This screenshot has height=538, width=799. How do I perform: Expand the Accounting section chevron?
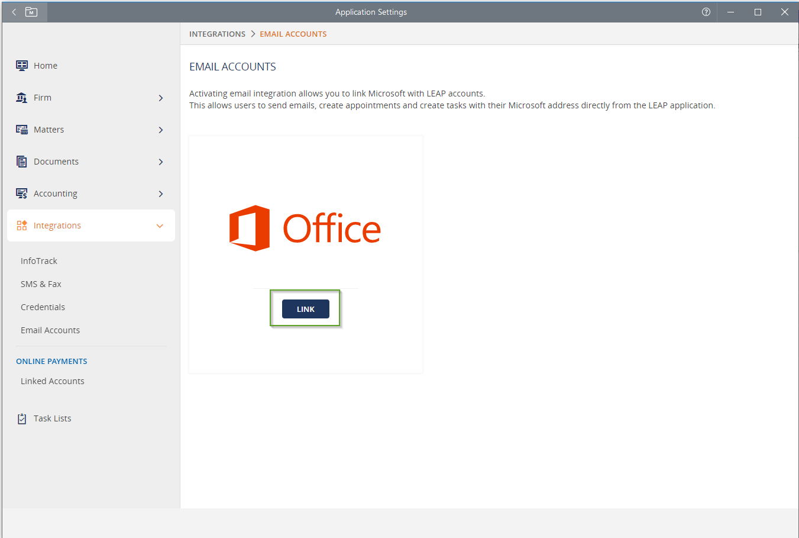(x=161, y=194)
